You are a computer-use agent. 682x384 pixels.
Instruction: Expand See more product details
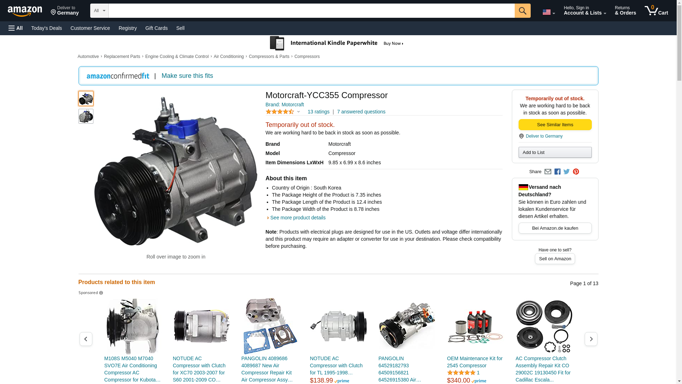tap(298, 218)
